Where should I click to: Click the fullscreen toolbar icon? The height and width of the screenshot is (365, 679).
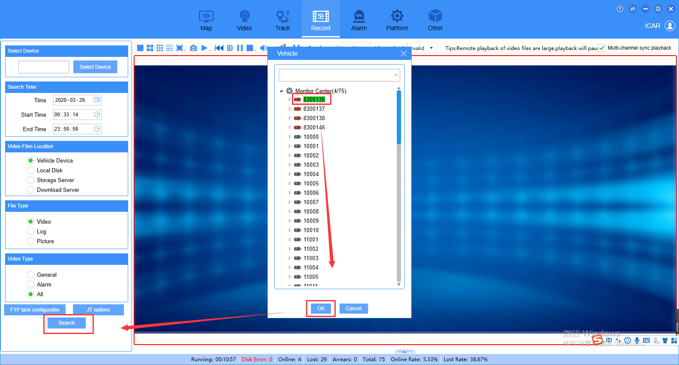pos(180,48)
